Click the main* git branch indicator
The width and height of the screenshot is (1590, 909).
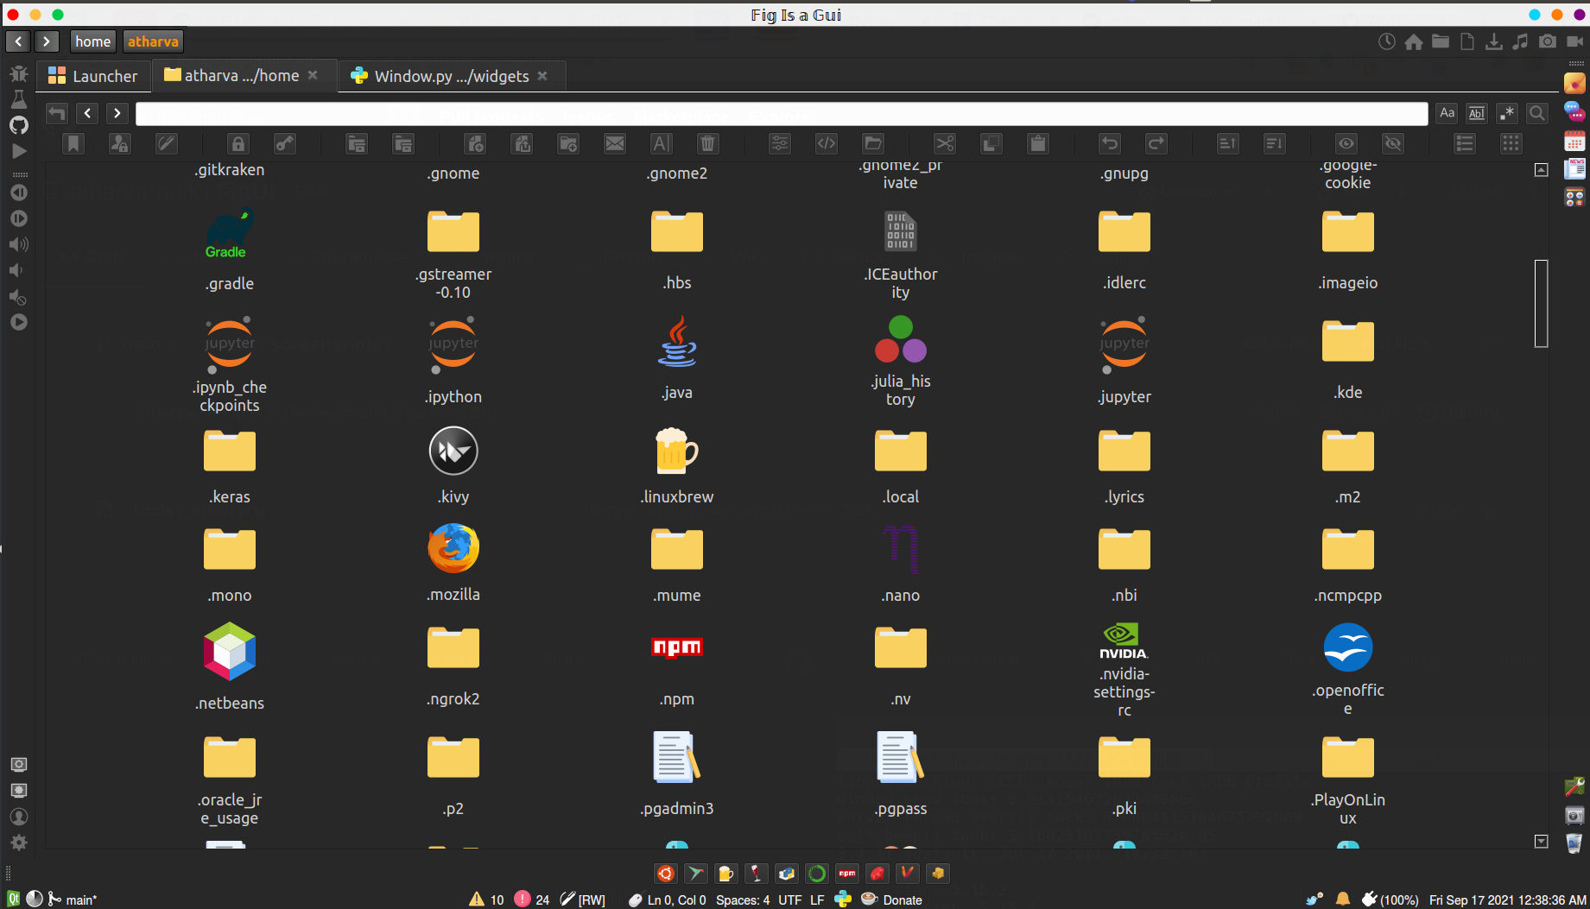pyautogui.click(x=73, y=900)
